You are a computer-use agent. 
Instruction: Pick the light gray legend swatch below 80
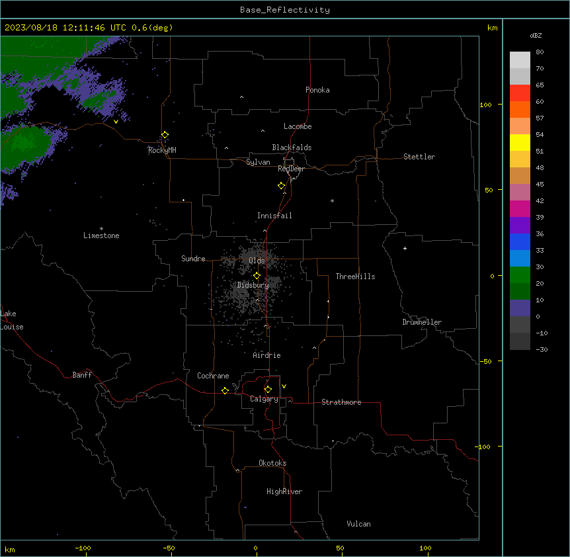point(520,60)
